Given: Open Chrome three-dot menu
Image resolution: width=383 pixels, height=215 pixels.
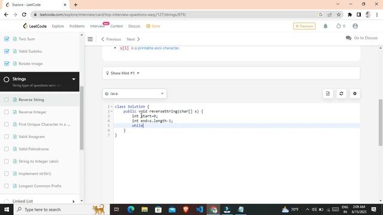Looking at the screenshot, I should pos(377,14).
